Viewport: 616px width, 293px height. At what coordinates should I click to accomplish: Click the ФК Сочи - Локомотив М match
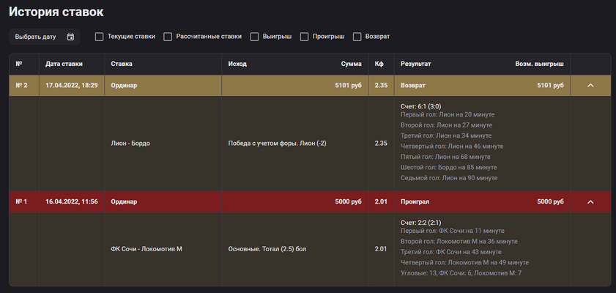(146, 249)
